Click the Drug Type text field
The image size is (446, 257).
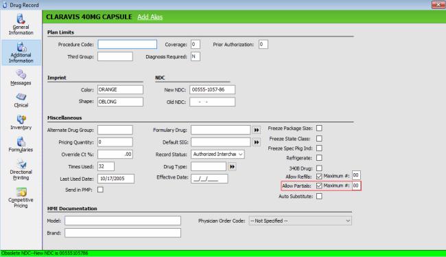209,166
